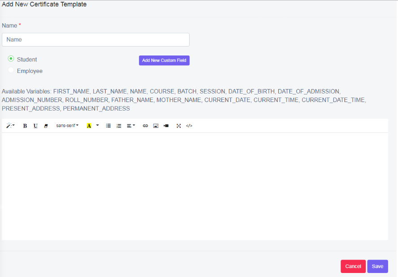This screenshot has height=277, width=398.
Task: Click the FIRST_NAME variable text
Action: pos(71,91)
